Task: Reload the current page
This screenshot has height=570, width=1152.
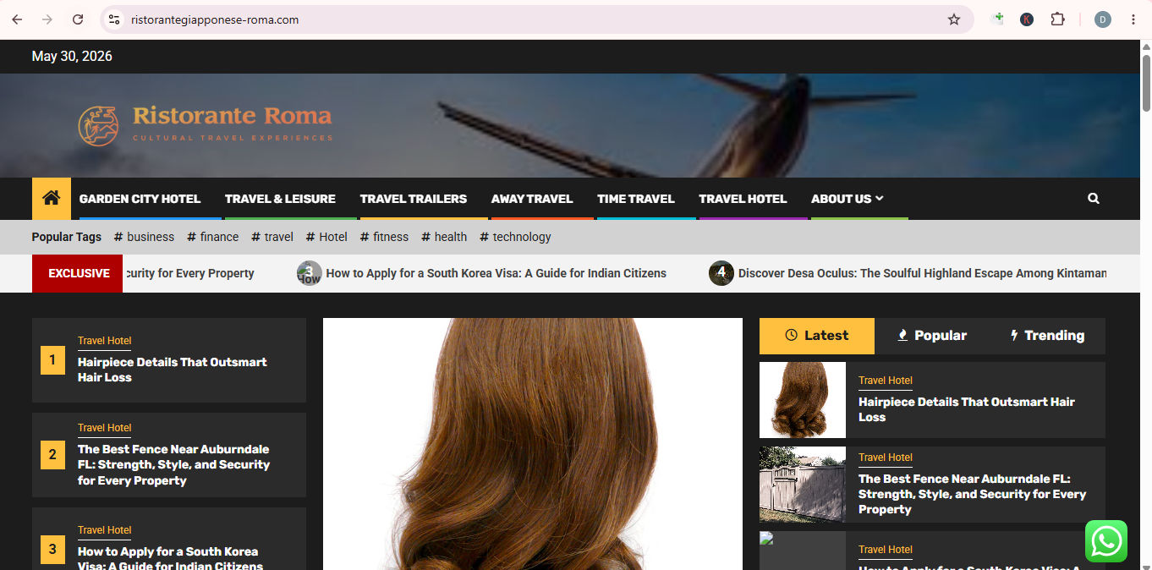Action: tap(78, 19)
